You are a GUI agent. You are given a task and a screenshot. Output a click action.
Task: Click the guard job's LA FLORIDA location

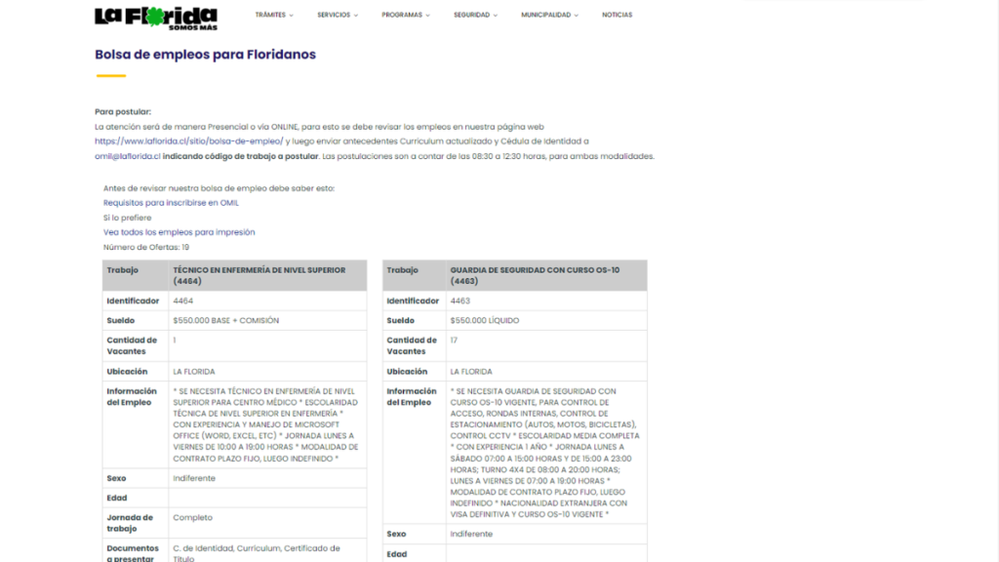[471, 372]
